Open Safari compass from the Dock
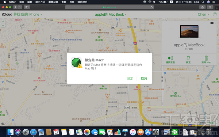Image resolution: width=219 pixels, height=137 pixels. 33,132
